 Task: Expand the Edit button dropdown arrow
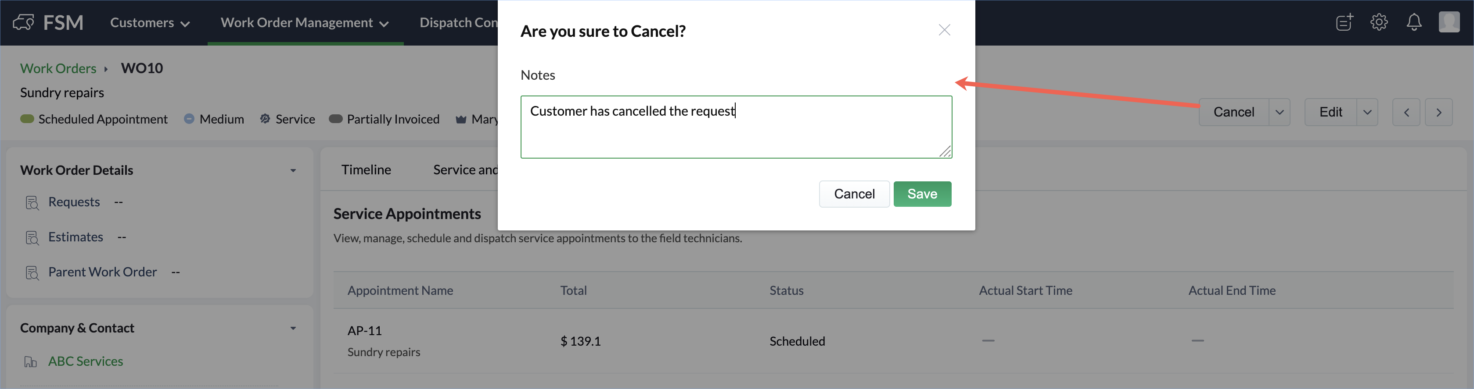tap(1367, 113)
